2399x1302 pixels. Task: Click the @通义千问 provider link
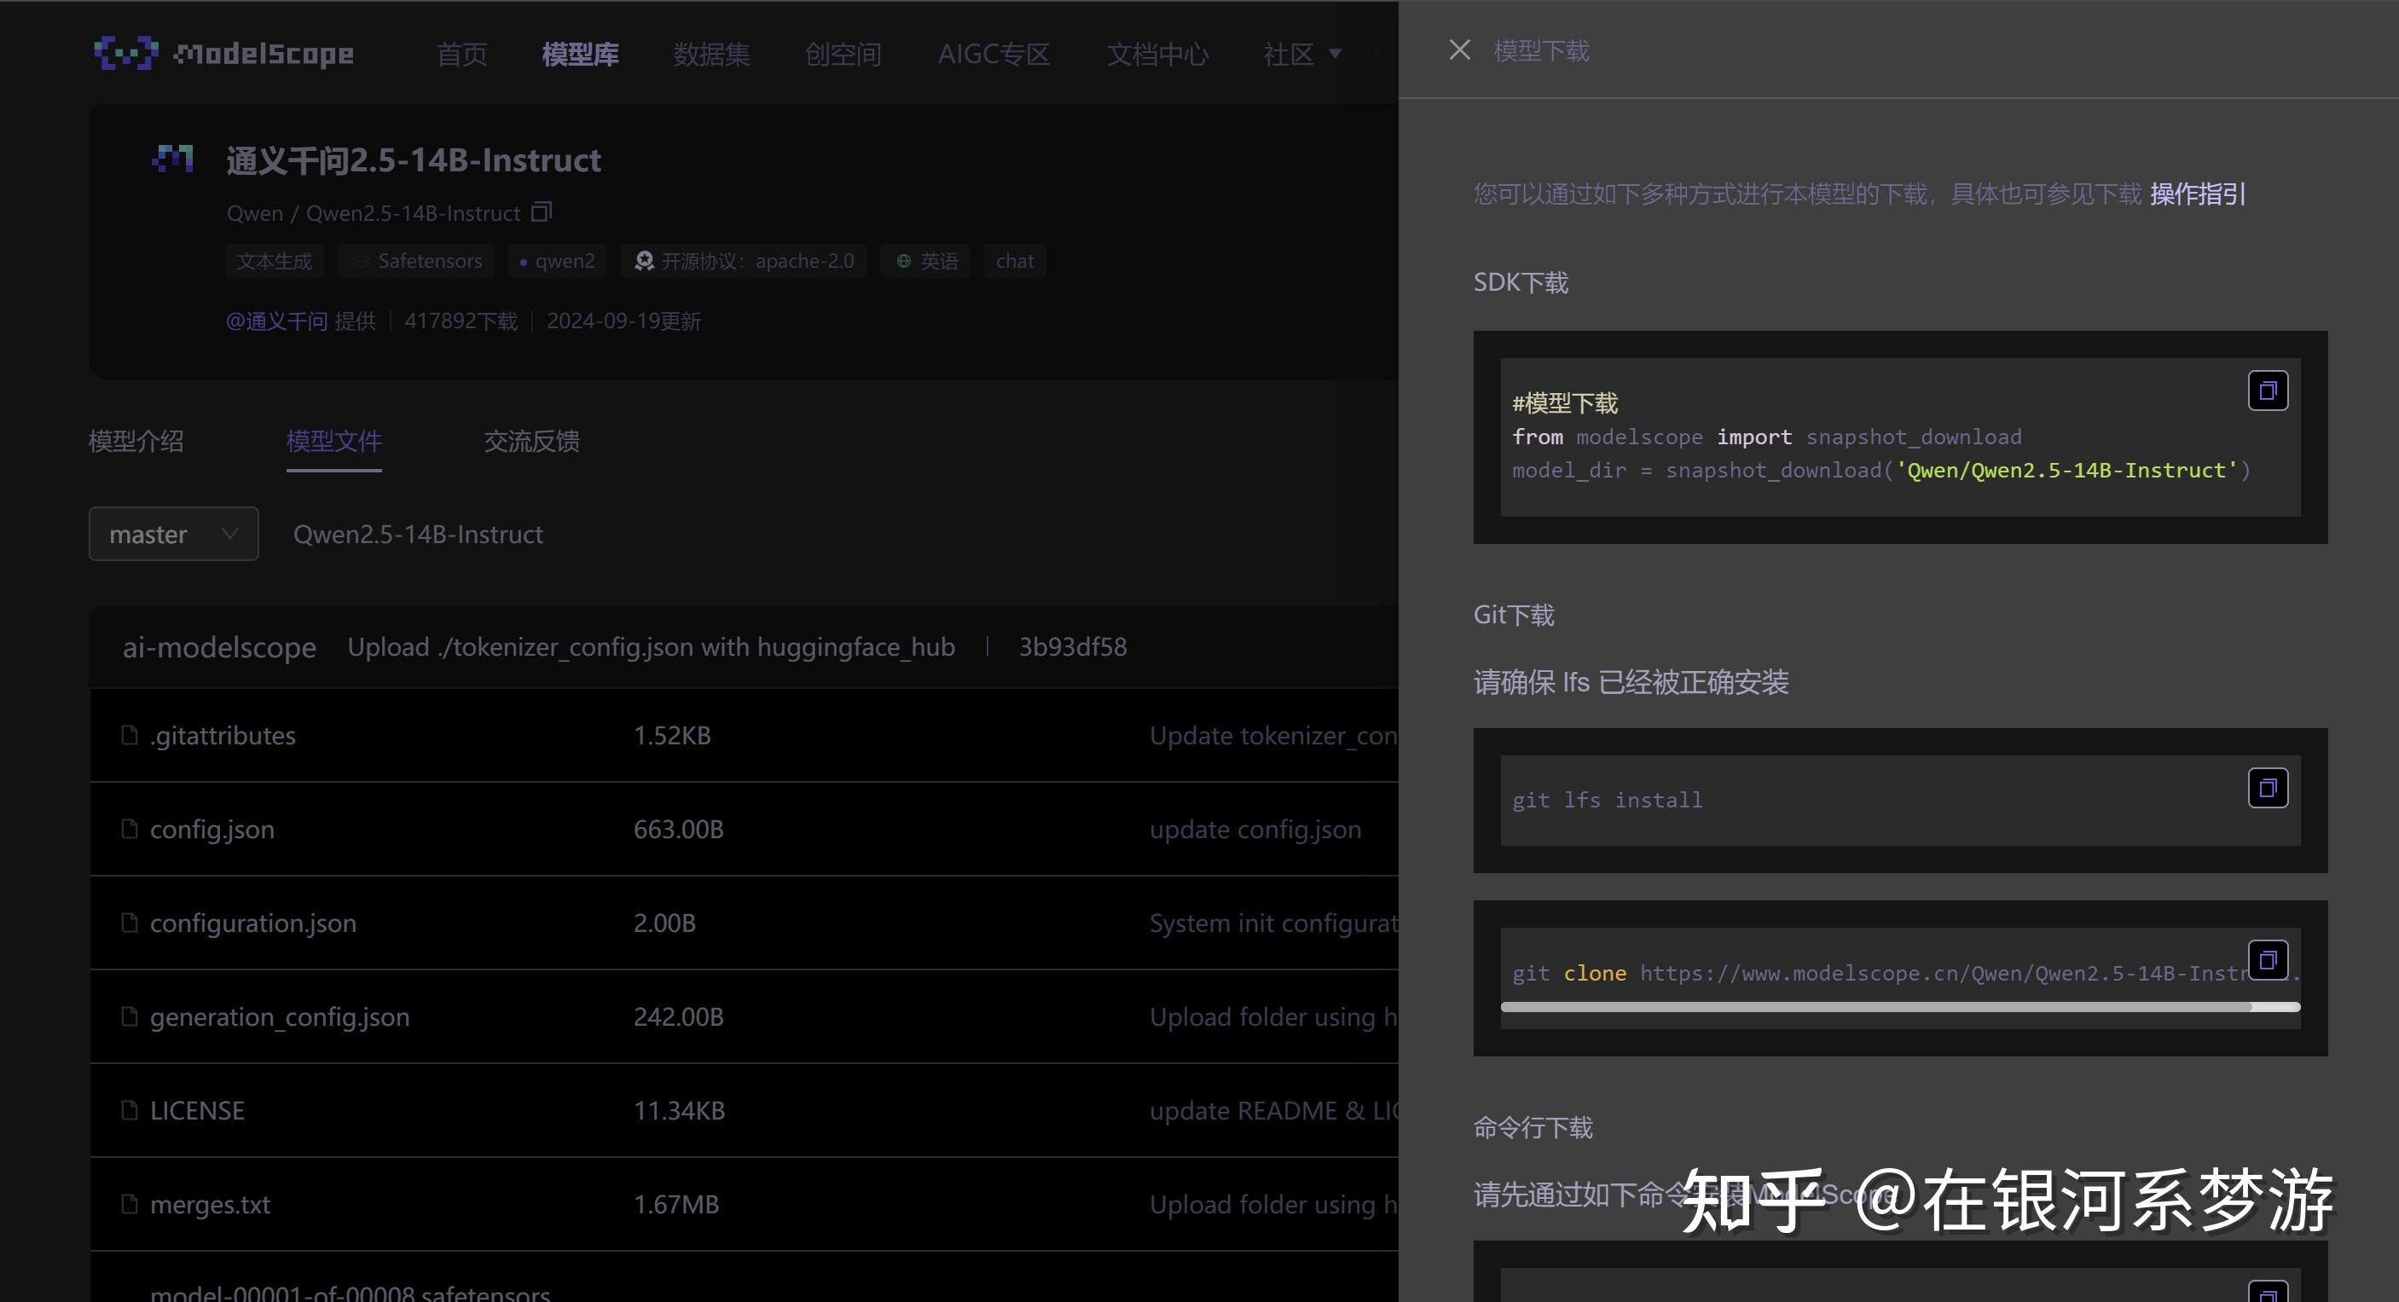[x=275, y=321]
